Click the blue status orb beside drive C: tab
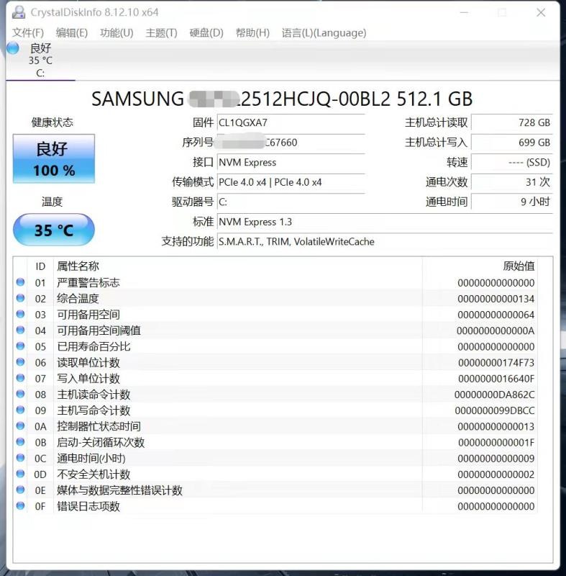 [13, 48]
